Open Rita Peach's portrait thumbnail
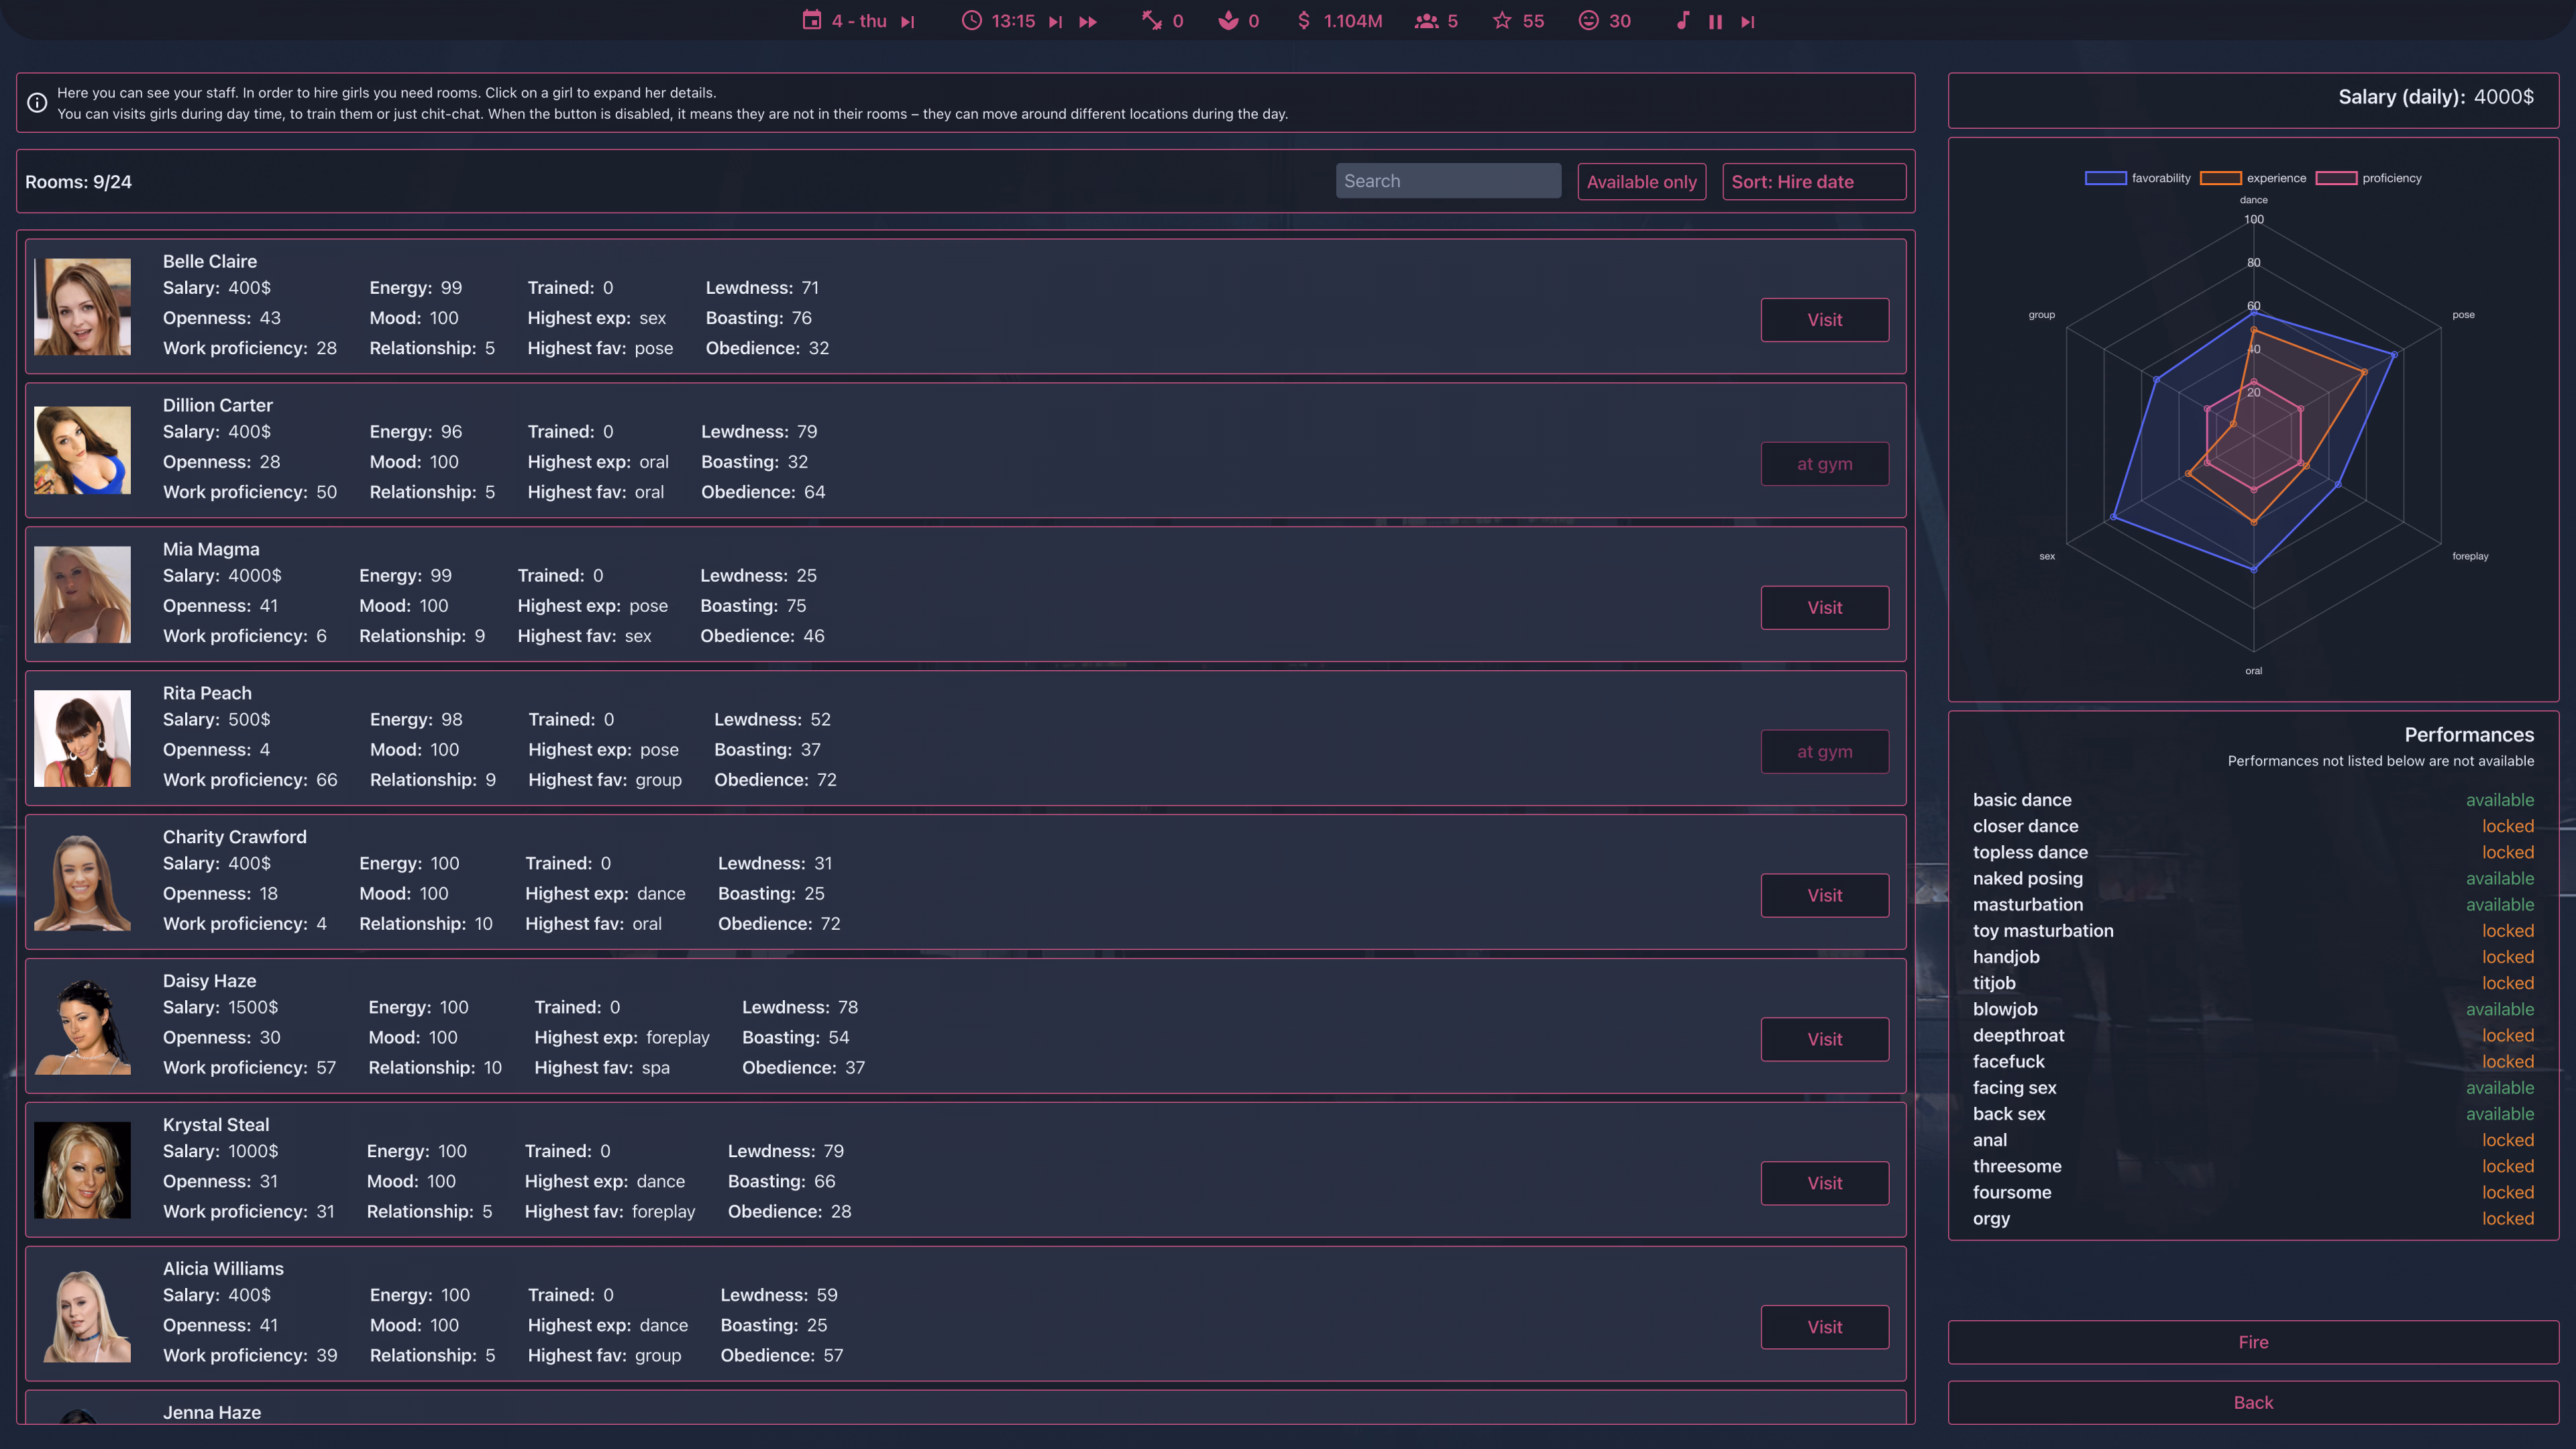The image size is (2576, 1449). (82, 738)
